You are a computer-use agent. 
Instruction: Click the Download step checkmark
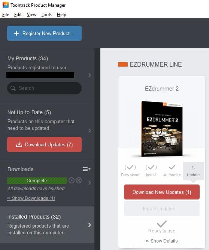pyautogui.click(x=130, y=167)
